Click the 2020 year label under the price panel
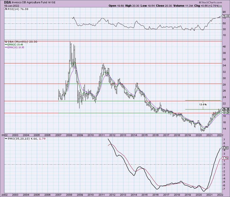Viewport: 230px width, 197px height. (x=199, y=135)
